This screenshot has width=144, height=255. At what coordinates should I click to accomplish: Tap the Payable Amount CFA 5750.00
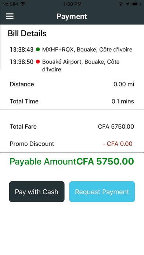pos(105,162)
